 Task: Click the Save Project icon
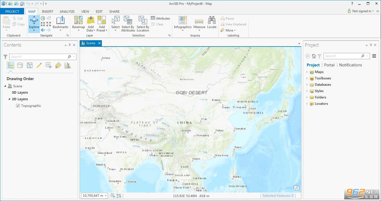[x=22, y=4]
